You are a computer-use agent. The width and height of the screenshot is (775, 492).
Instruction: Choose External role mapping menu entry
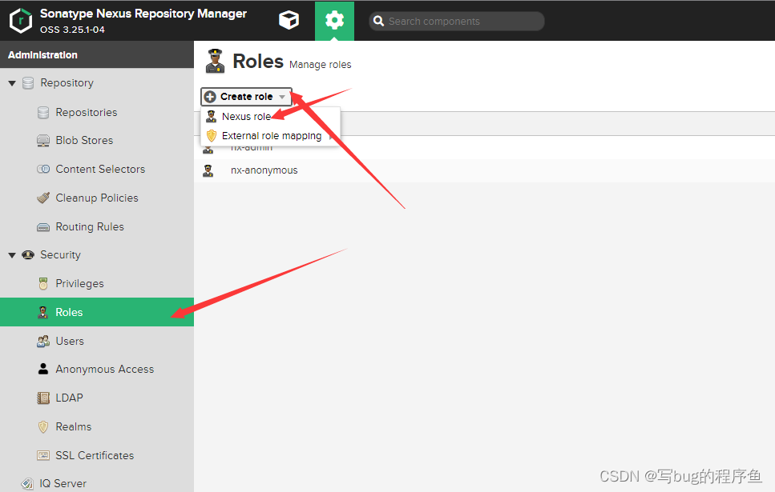point(272,136)
